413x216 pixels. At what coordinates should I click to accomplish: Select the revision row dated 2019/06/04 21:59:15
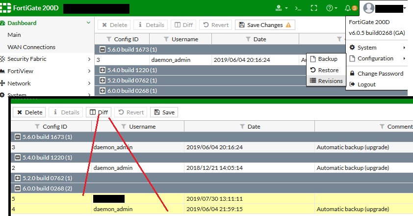212,209
